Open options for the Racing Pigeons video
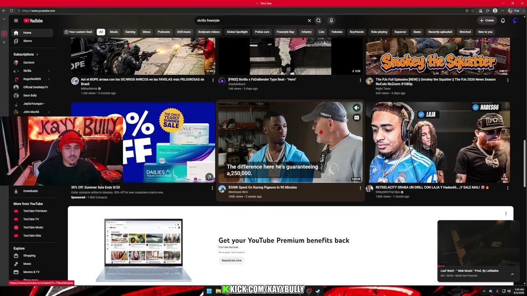This screenshot has width=527, height=296. click(360, 188)
